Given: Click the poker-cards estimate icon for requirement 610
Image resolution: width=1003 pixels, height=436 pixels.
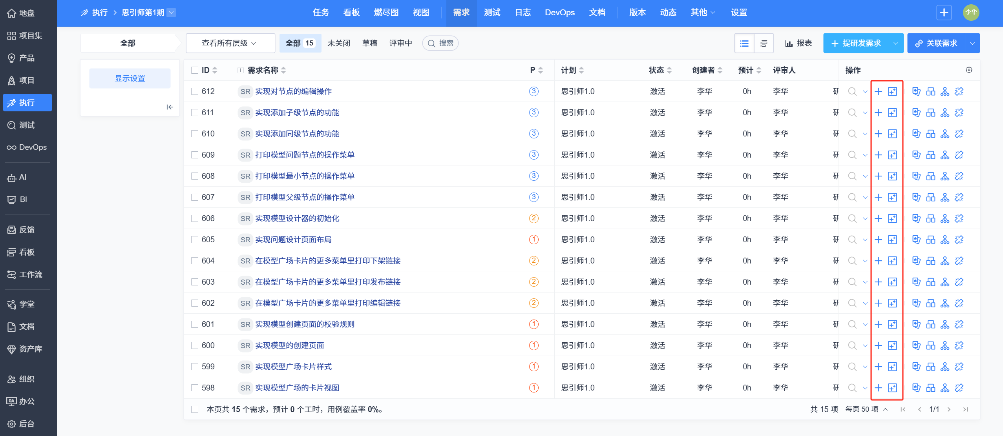Looking at the screenshot, I should click(x=916, y=134).
